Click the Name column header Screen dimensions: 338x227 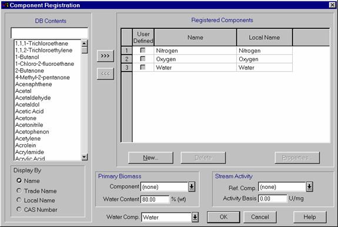195,37
